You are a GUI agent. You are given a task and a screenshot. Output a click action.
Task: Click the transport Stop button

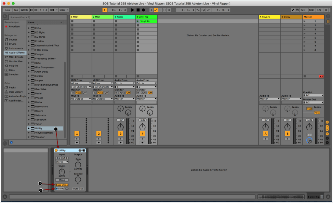point(138,10)
